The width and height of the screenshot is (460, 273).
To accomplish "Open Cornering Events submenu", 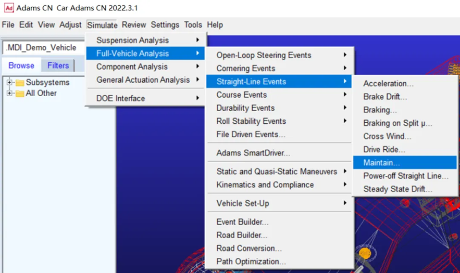I will pos(279,68).
